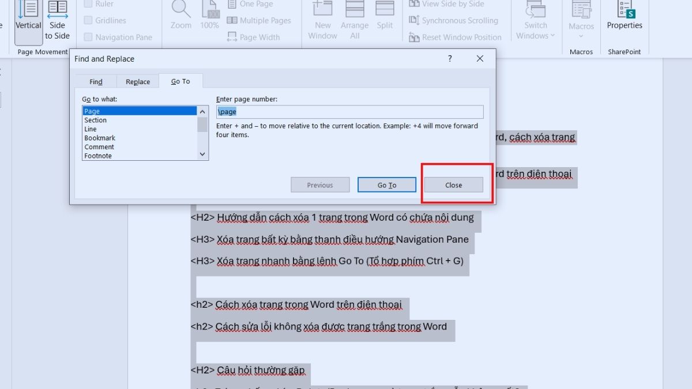Choose One Page view

[250, 4]
